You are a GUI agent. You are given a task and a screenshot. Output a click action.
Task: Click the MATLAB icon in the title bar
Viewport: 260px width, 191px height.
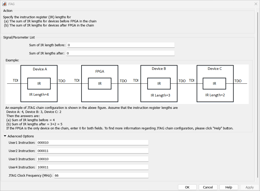(x=4, y=4)
